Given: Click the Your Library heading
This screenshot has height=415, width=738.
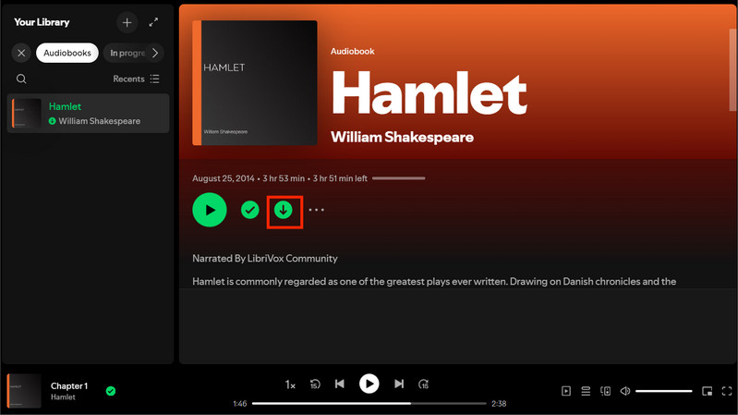Looking at the screenshot, I should coord(42,22).
